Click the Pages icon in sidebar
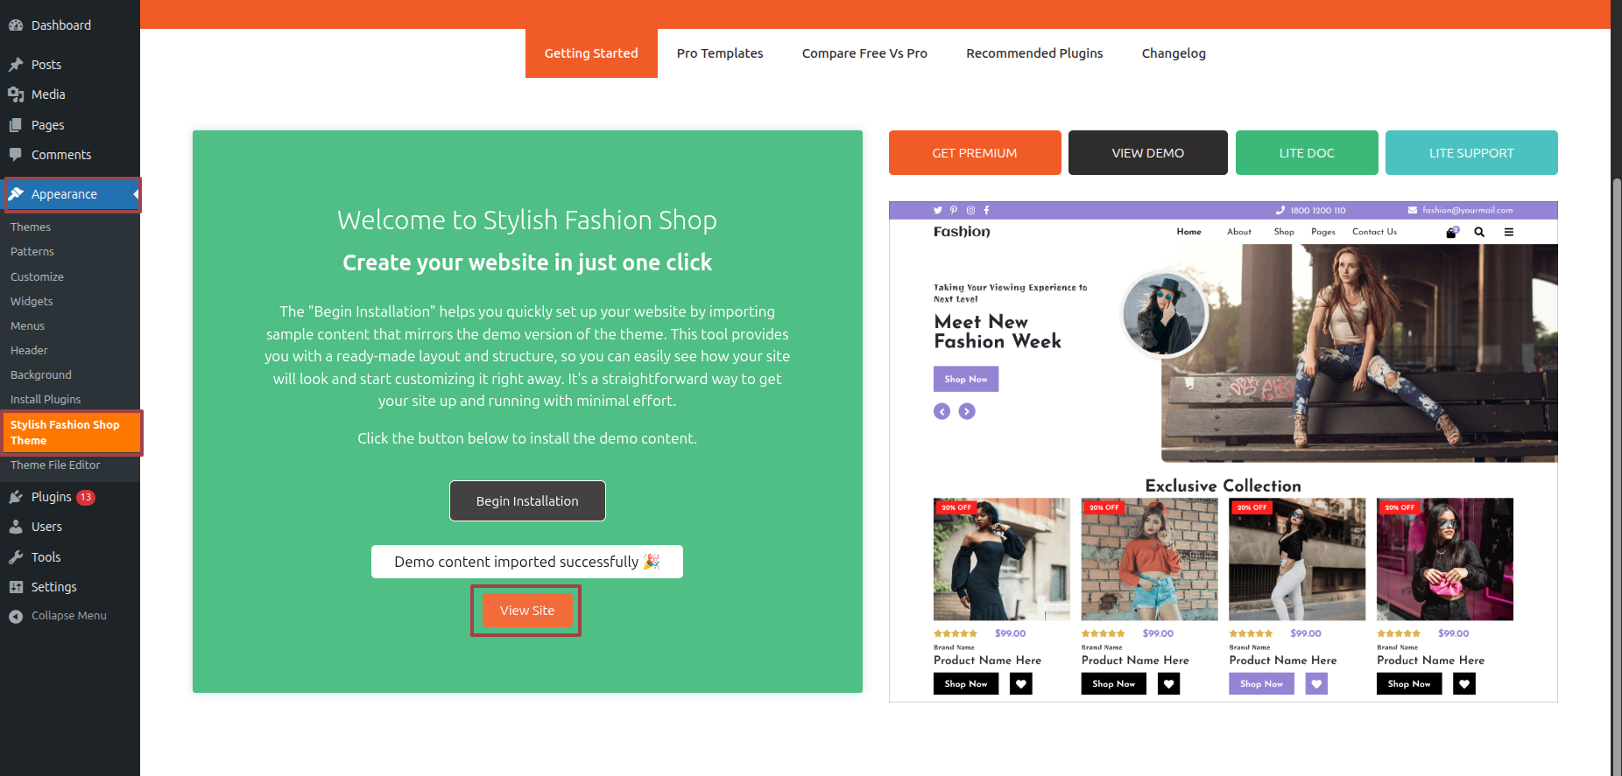Screen dimensions: 1622x776 16,125
